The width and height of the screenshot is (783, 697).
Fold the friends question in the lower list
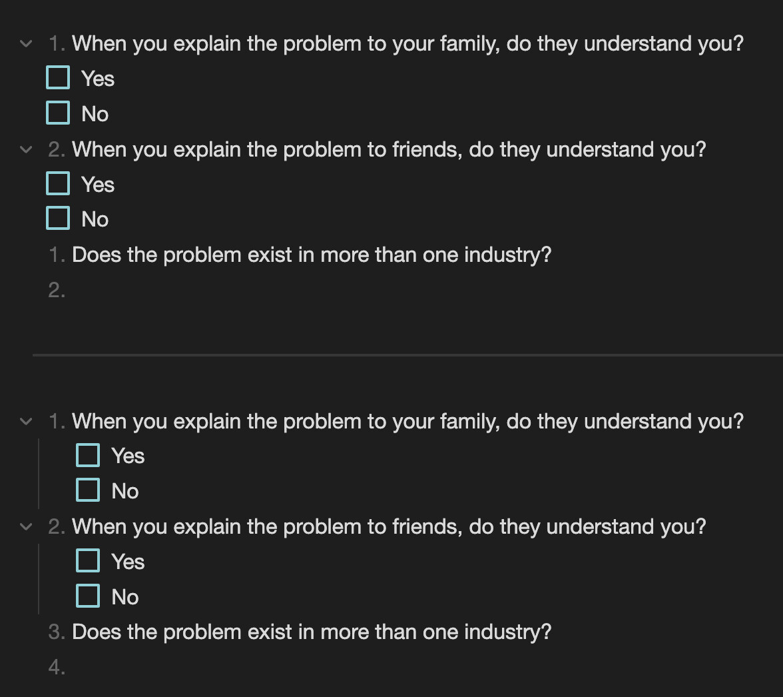click(x=26, y=527)
